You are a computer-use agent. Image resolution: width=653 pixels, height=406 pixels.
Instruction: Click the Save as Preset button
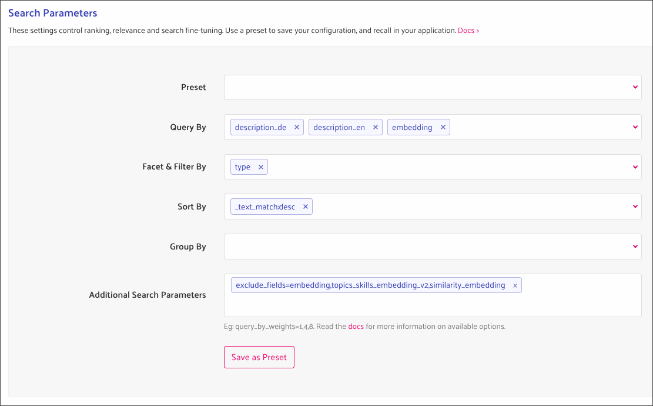[259, 357]
